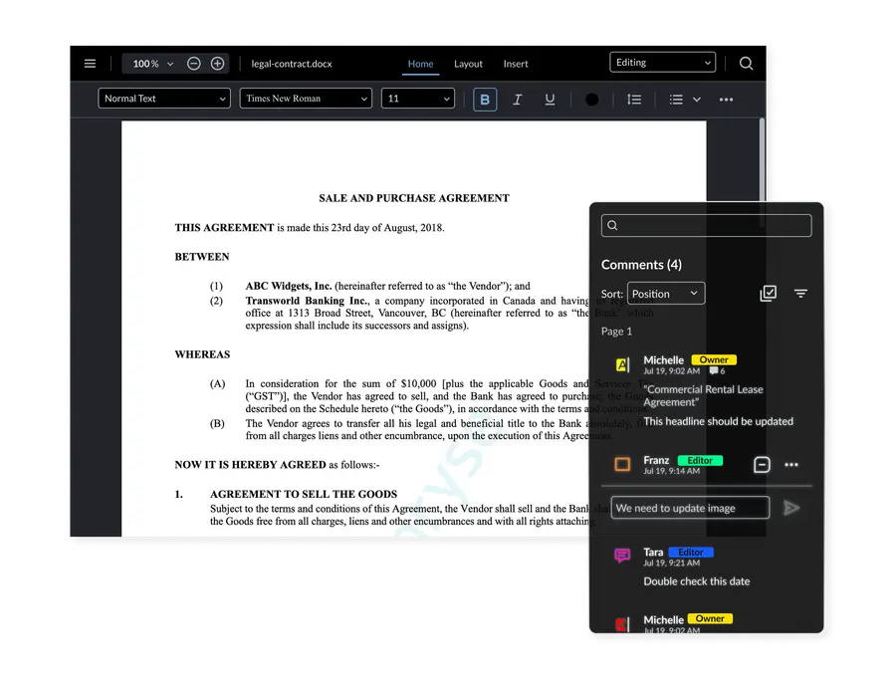Open Franz's comment more options ellipsis
The image size is (896, 680).
tap(791, 465)
